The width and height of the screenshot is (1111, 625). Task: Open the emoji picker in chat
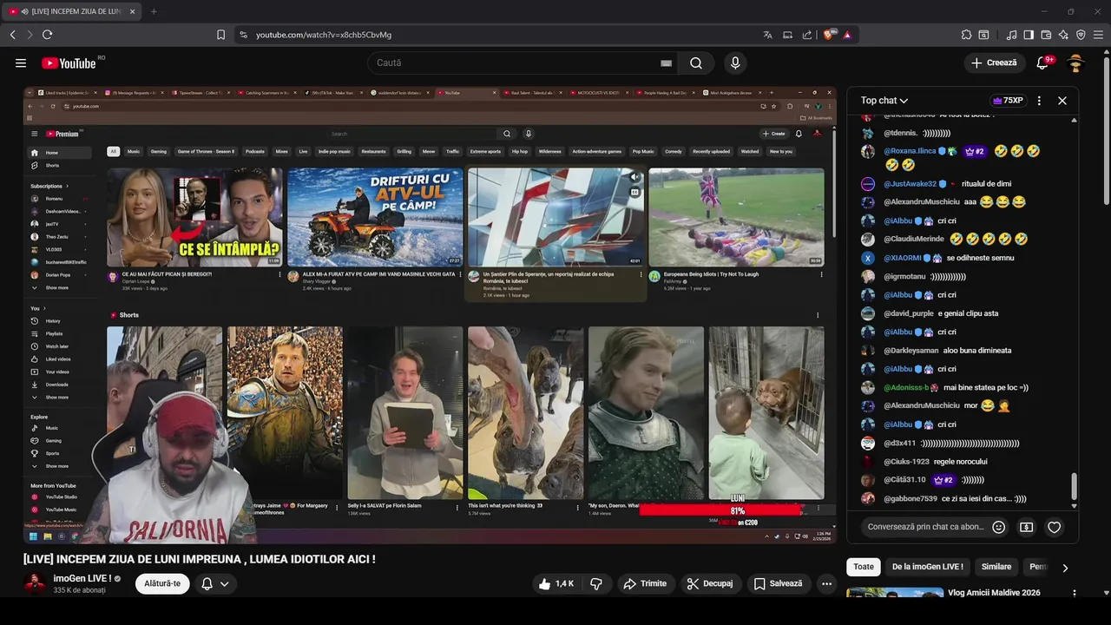998,527
